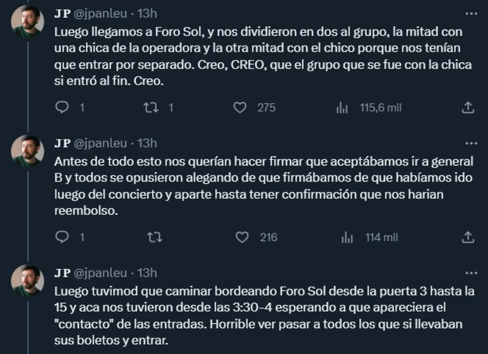Image resolution: width=488 pixels, height=354 pixels.
Task: Open the 13h timestamp of second tweet
Action: point(147,143)
